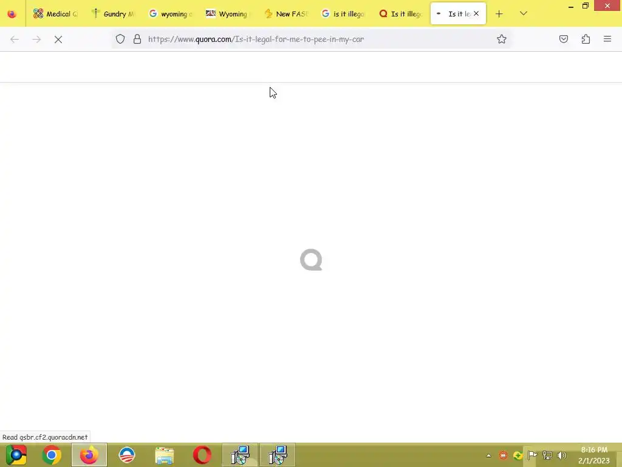View site security padlock info
Viewport: 622px width, 467px height.
coord(137,39)
